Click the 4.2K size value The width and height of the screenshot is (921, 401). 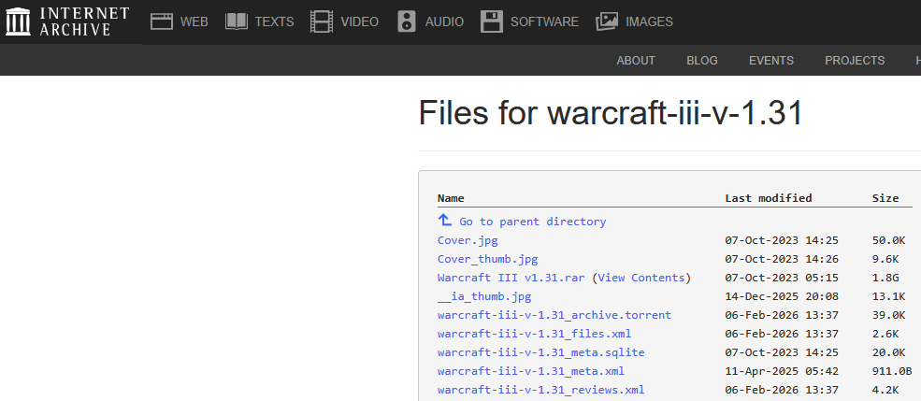(885, 391)
